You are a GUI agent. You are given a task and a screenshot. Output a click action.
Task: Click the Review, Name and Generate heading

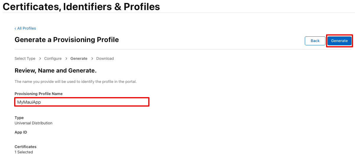point(56,71)
